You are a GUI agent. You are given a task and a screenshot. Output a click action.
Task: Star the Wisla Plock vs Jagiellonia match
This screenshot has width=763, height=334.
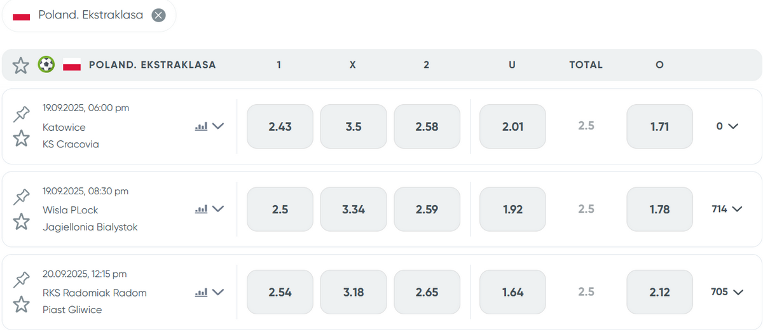(x=22, y=221)
